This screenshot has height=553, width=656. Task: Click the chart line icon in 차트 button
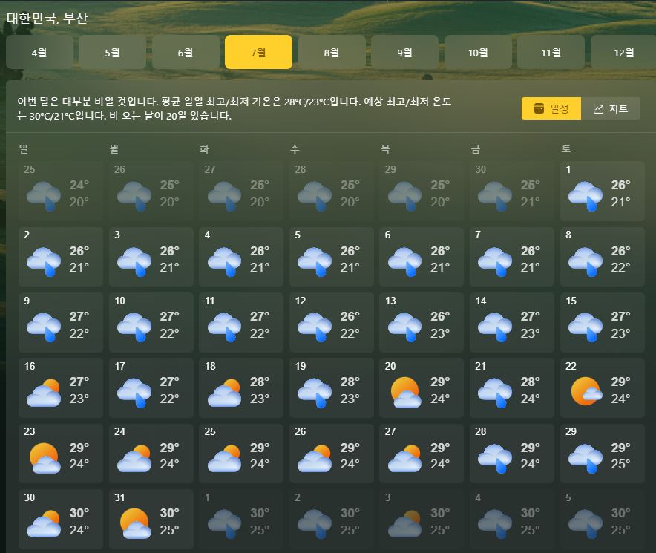598,109
